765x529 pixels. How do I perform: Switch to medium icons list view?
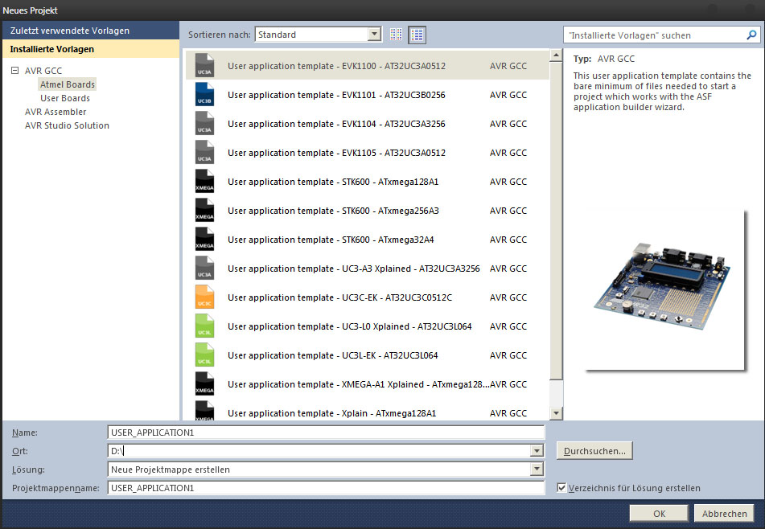click(417, 35)
